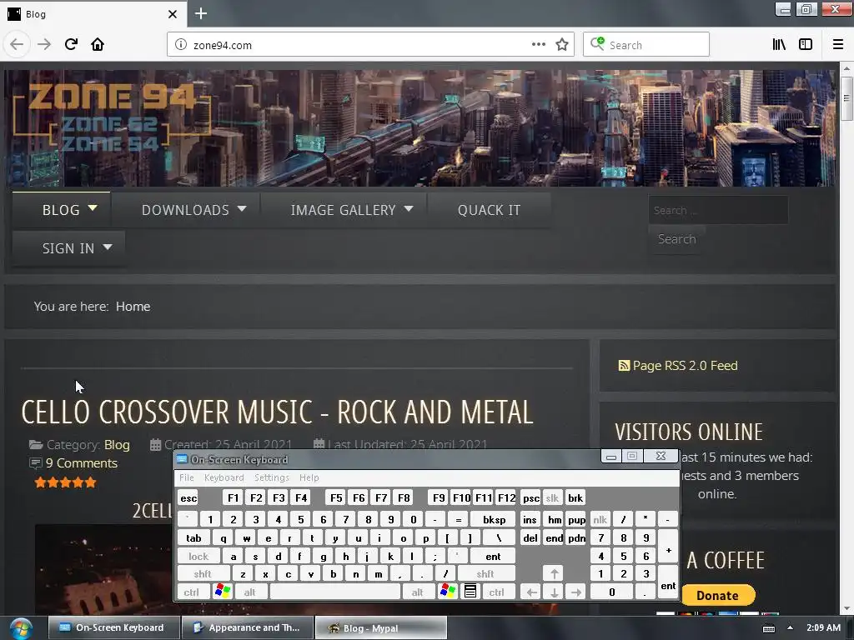Go forward with the browser forward arrow
The image size is (854, 640).
click(44, 45)
